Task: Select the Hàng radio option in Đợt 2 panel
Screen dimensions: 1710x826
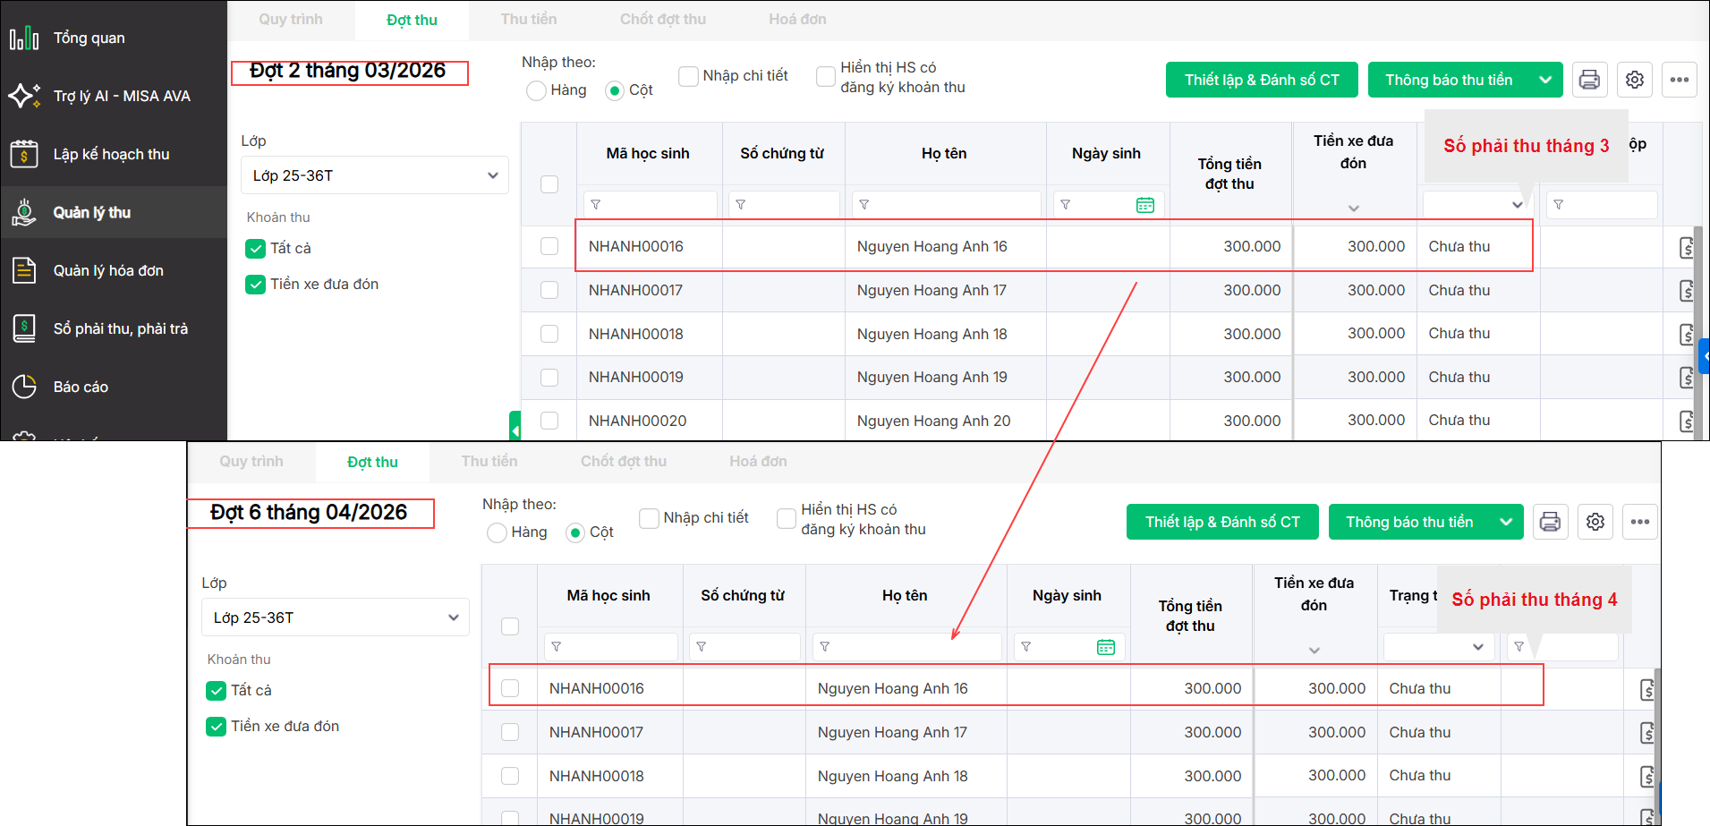Action: [x=536, y=90]
